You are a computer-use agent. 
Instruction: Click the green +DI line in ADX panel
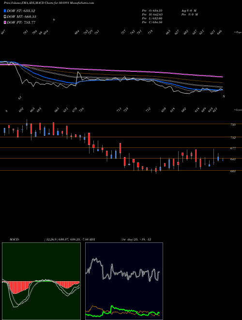pos(122,309)
